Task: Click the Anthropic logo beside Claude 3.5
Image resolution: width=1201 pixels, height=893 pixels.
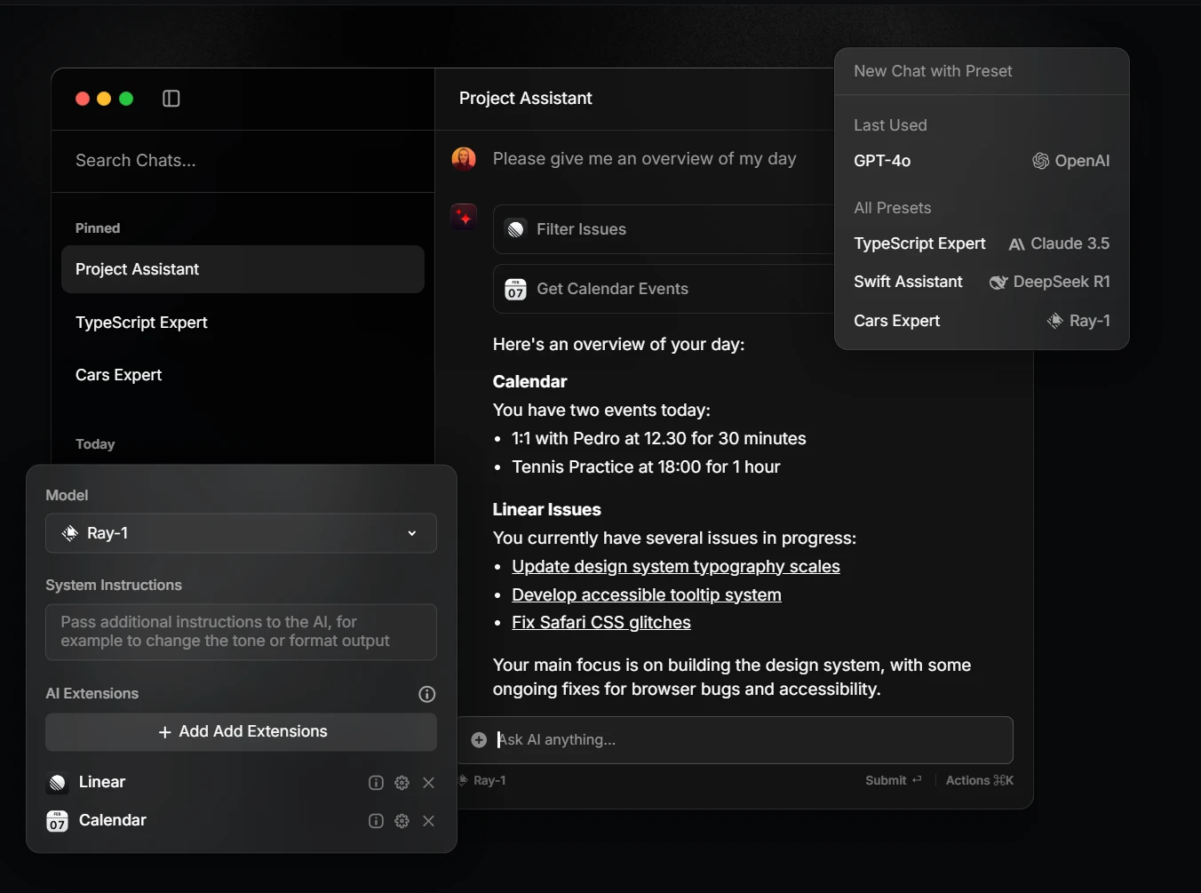Action: coord(1015,243)
